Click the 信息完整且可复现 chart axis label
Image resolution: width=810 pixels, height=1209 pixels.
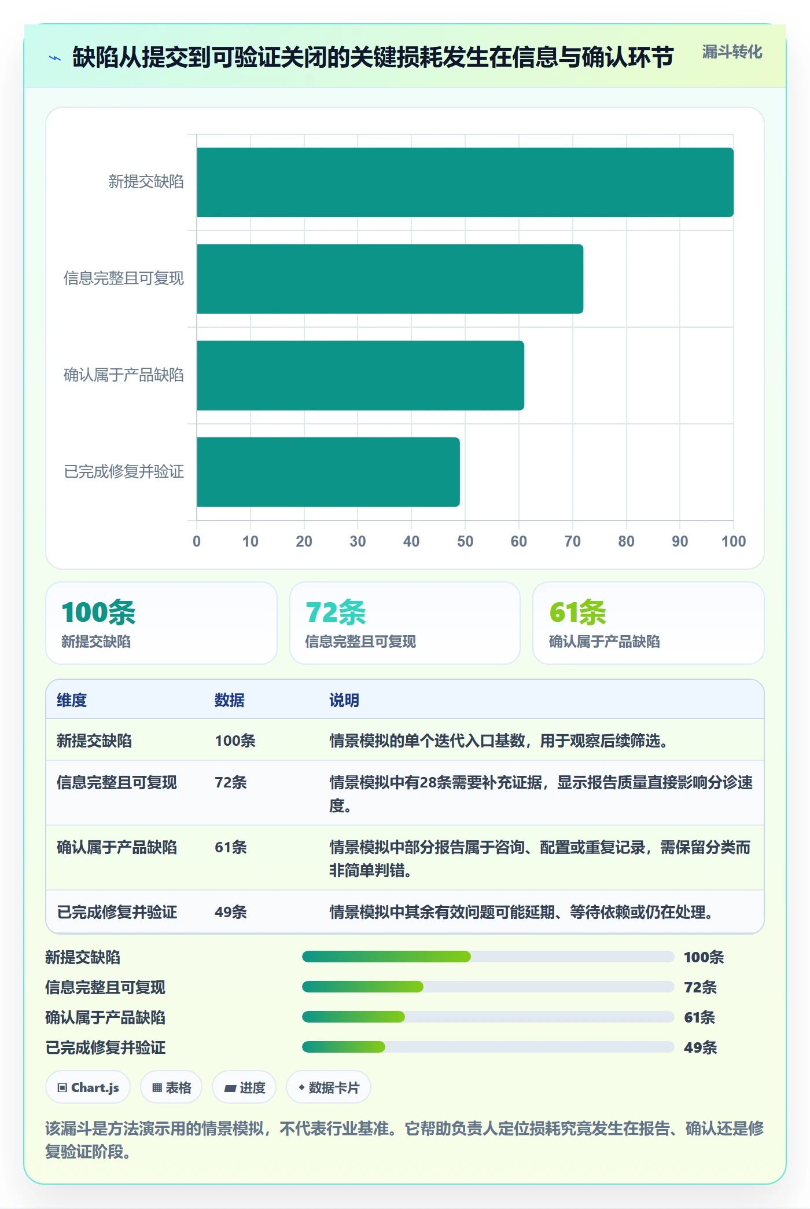tap(124, 279)
